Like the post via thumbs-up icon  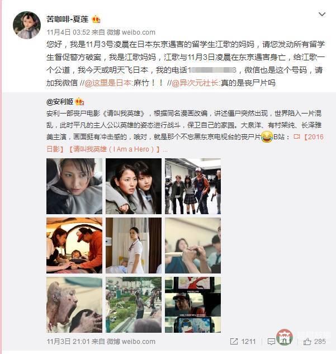307,341
